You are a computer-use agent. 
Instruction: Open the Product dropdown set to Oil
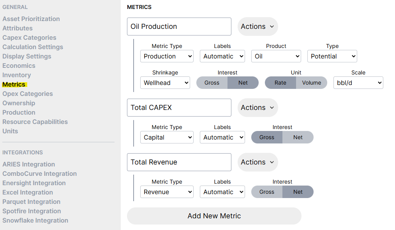[x=276, y=56]
